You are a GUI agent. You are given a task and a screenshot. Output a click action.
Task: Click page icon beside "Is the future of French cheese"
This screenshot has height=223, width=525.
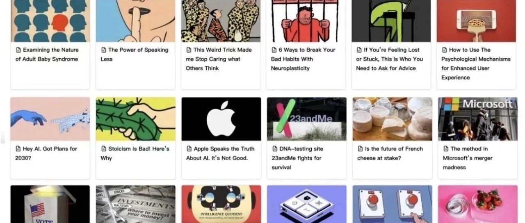tap(360, 149)
